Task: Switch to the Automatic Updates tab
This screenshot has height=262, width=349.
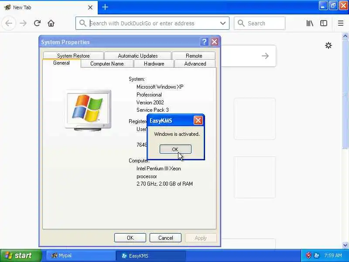Action: coord(138,56)
